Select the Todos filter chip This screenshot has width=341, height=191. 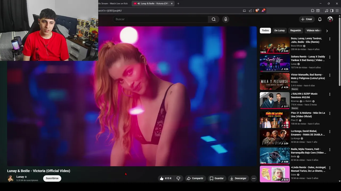point(265,31)
